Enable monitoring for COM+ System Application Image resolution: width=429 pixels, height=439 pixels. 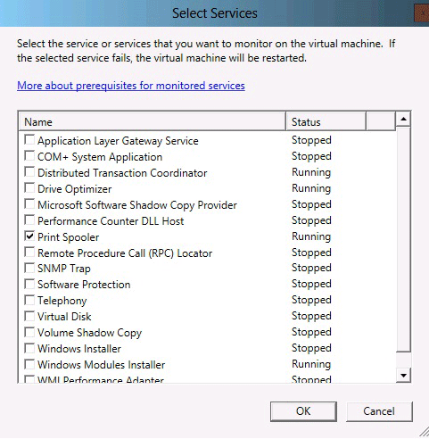coord(29,156)
